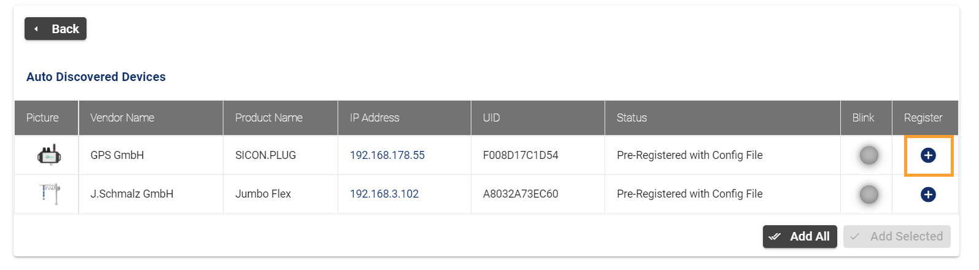This screenshot has width=979, height=270.
Task: Click the back arrow icon
Action: [36, 29]
